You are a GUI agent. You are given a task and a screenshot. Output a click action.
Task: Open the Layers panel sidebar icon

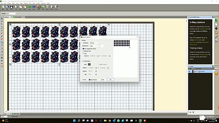click(216, 69)
